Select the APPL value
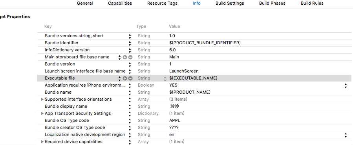 click(x=174, y=120)
